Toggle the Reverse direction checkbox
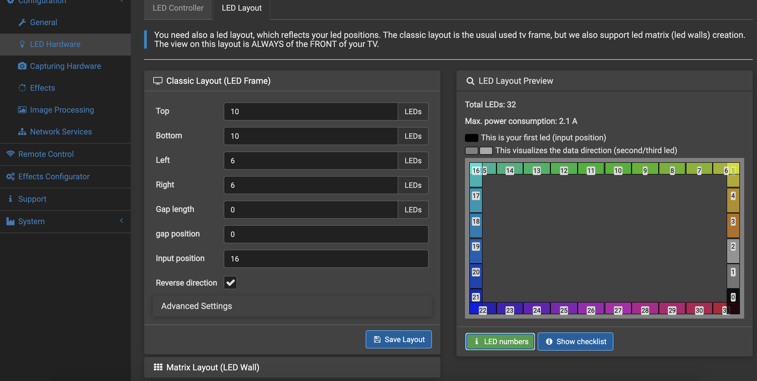 tap(230, 283)
